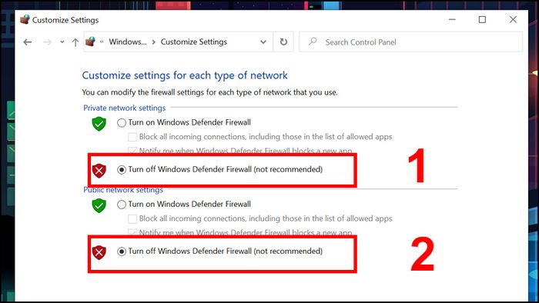This screenshot has width=539, height=303.
Task: Select Turn off Firewall for Private network
Action: click(122, 169)
